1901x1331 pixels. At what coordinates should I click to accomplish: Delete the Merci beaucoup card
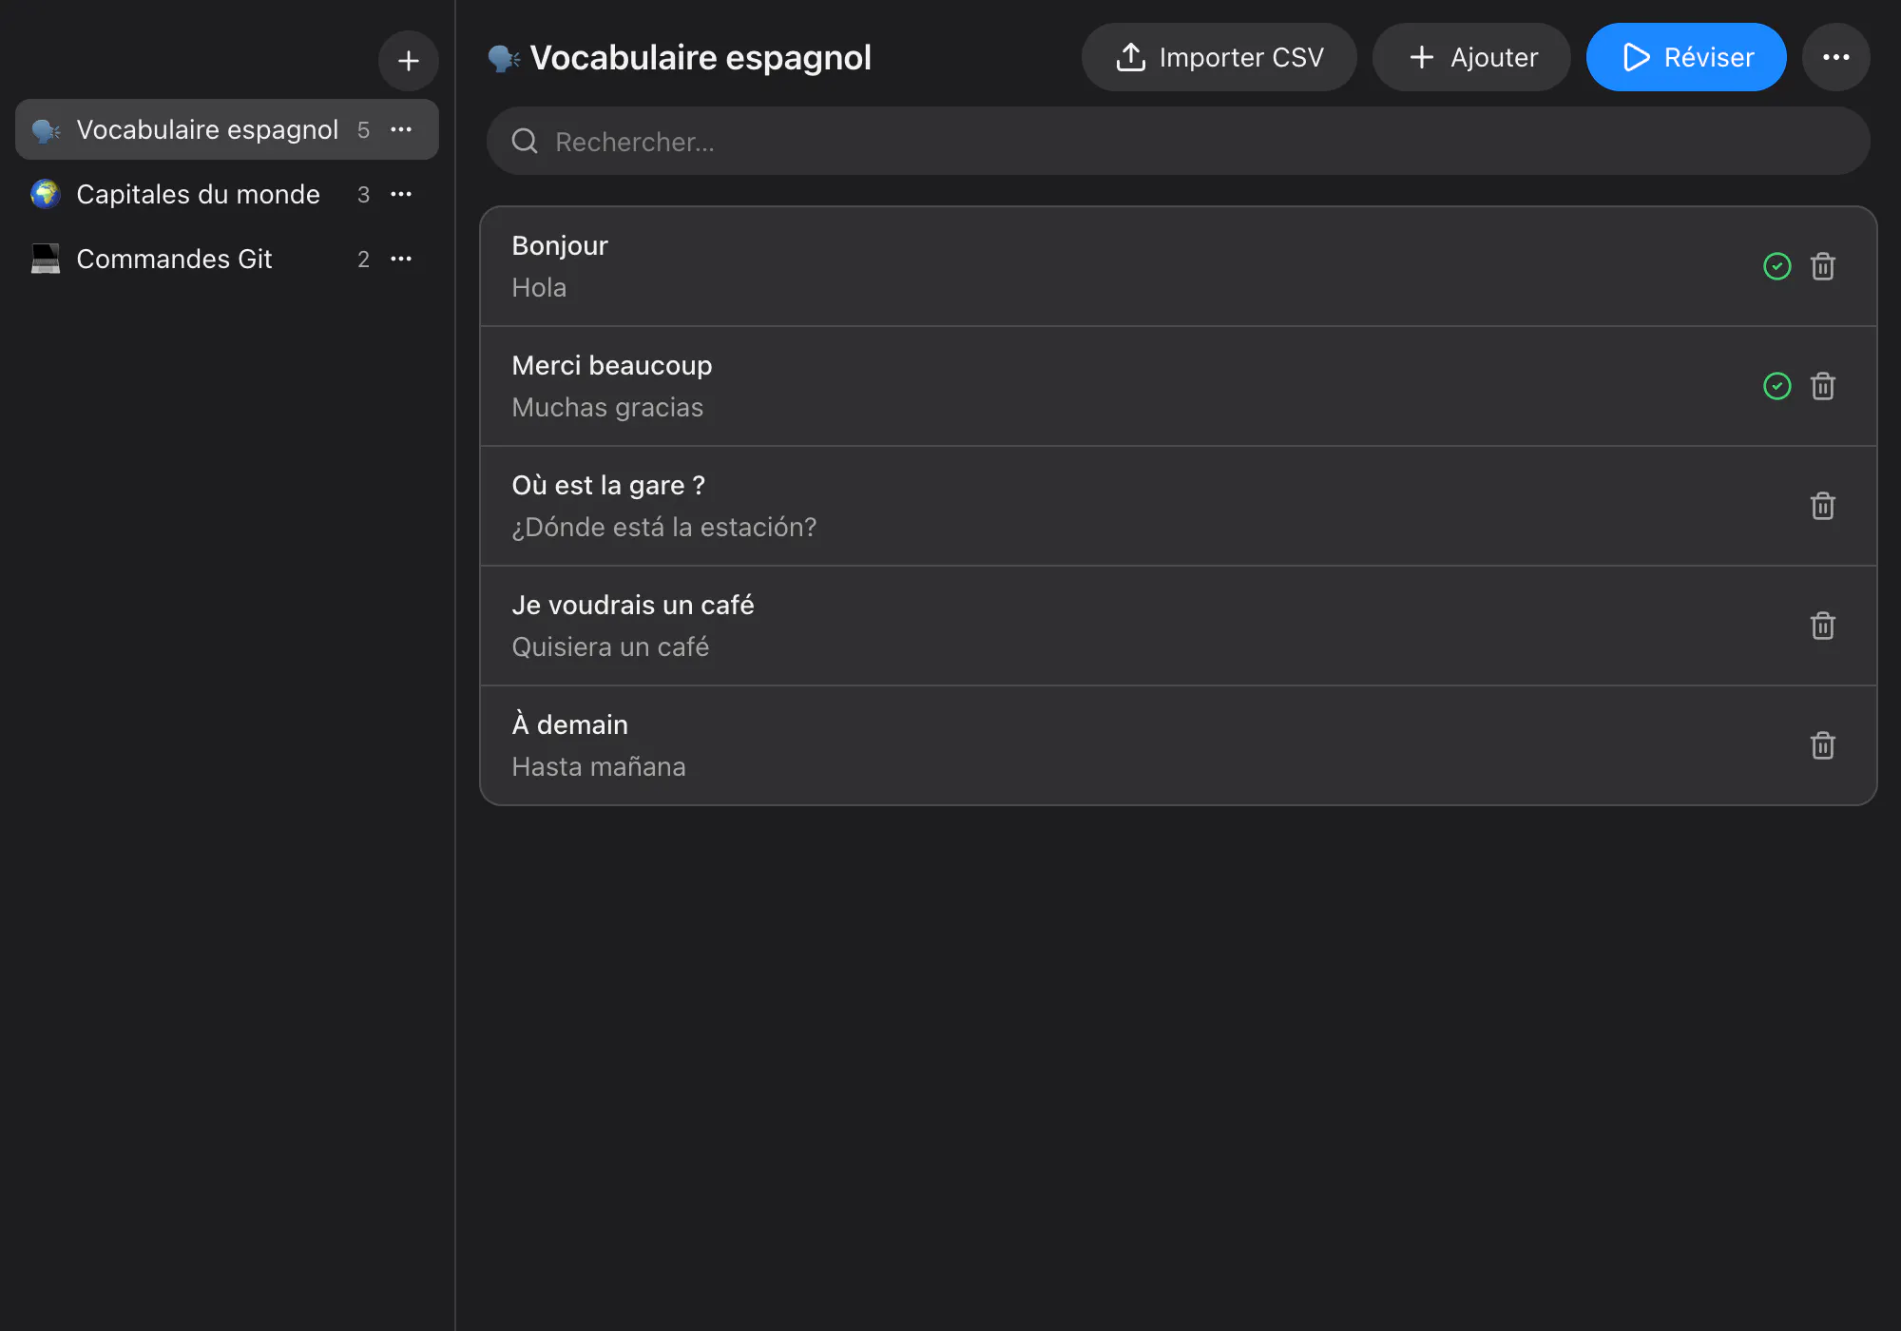pyautogui.click(x=1822, y=386)
